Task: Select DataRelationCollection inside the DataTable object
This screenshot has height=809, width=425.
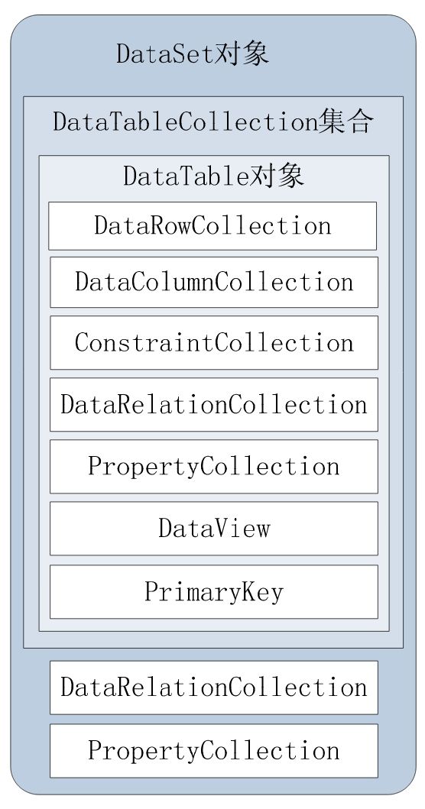Action: (x=214, y=405)
